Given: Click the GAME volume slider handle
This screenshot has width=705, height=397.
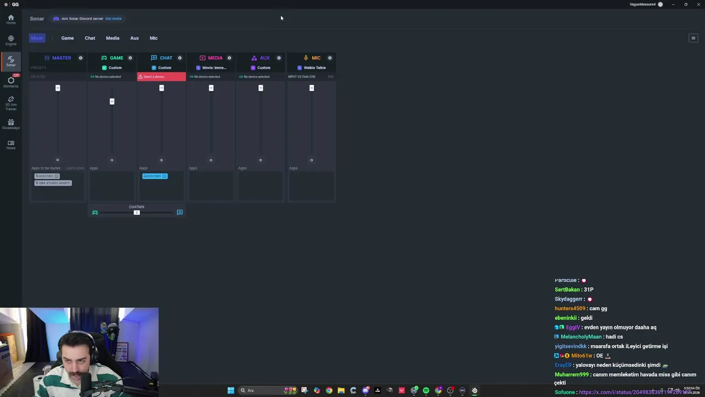Looking at the screenshot, I should [x=112, y=101].
